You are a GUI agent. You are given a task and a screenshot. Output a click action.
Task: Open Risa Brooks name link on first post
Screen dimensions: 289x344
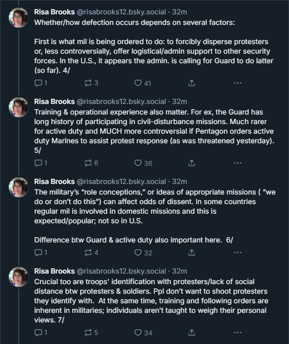(x=55, y=12)
